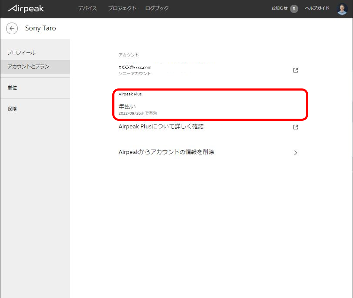Open the デバイス menu
The height and width of the screenshot is (298, 353).
[x=87, y=8]
